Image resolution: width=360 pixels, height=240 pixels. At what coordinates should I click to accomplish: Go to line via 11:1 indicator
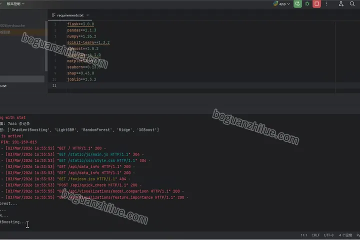[304, 235]
